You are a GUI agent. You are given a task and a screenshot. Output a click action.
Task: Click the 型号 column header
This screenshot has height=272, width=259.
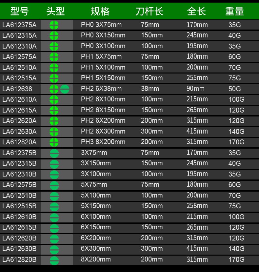point(19,11)
